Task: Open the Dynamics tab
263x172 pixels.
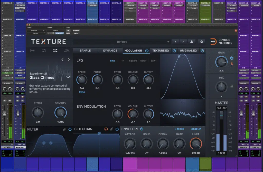Action: click(x=110, y=50)
